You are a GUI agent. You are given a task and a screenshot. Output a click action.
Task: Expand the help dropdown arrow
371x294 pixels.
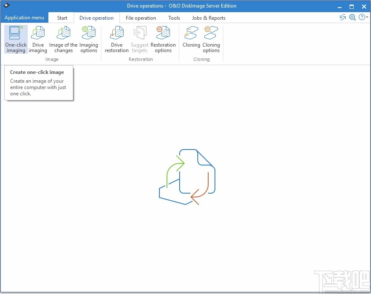tap(367, 18)
